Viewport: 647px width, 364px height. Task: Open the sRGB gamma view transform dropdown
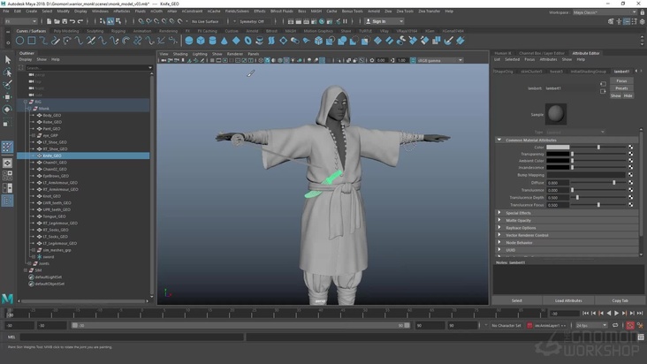(x=440, y=60)
